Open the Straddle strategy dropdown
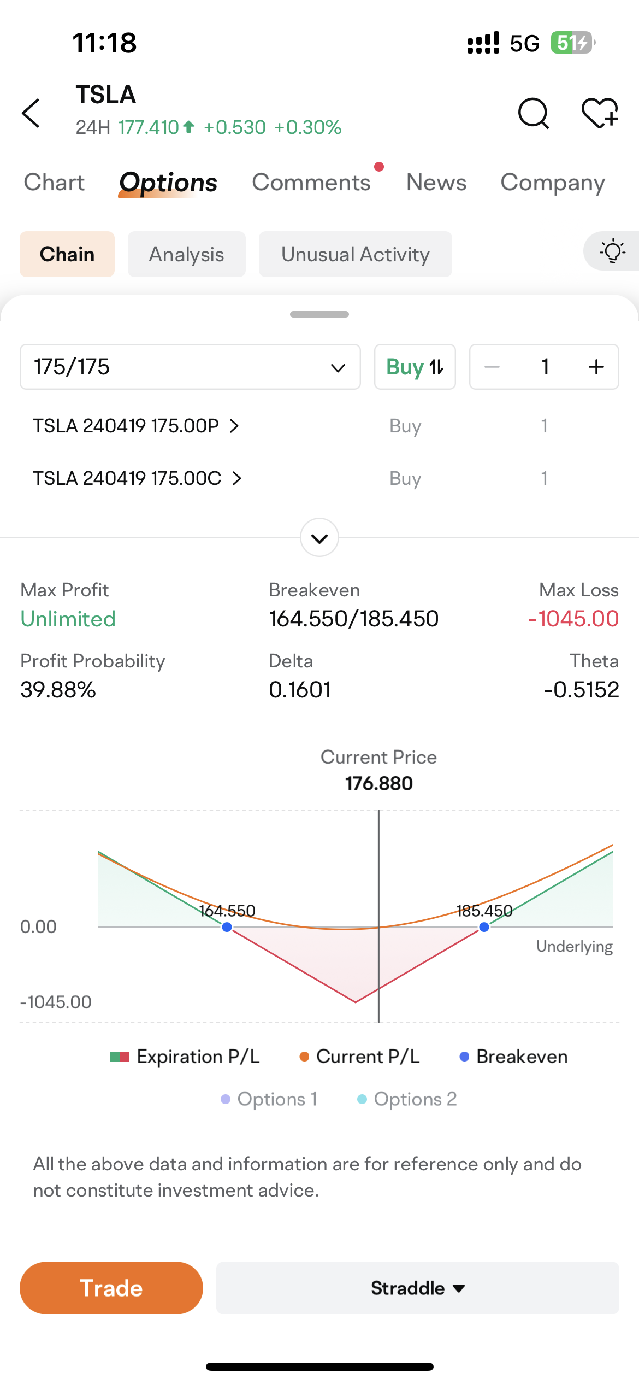 [x=418, y=1288]
